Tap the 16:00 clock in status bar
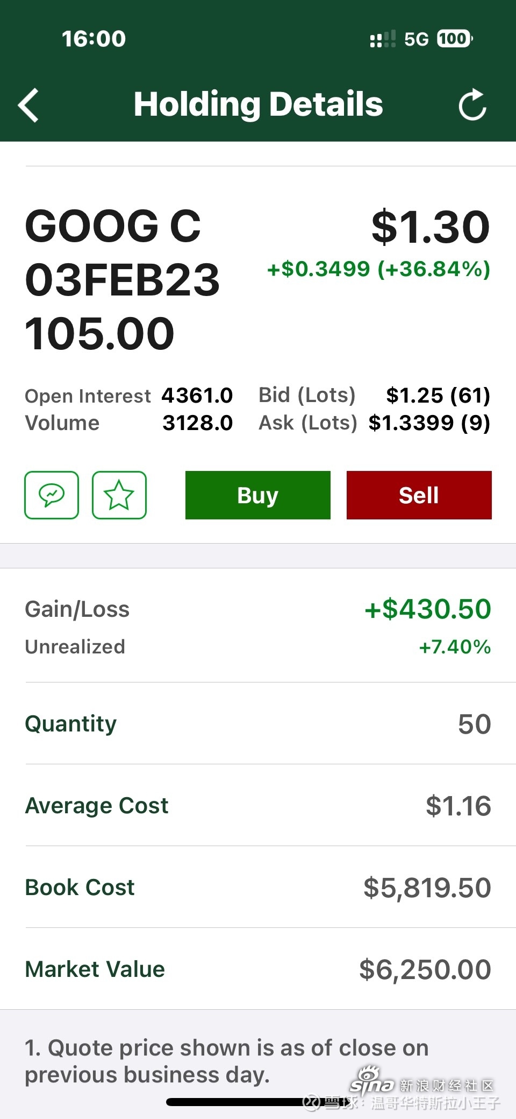 [x=94, y=39]
